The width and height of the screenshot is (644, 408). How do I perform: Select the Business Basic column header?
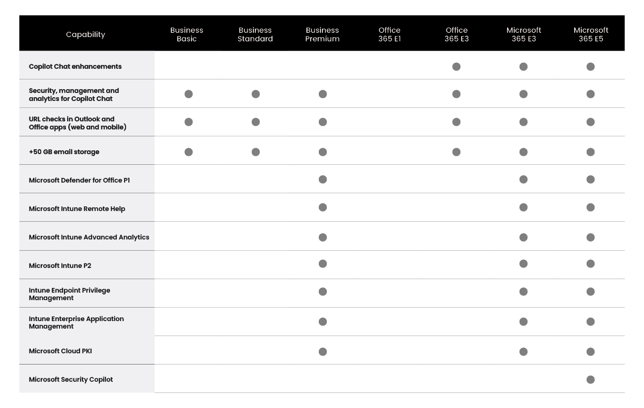coord(187,34)
